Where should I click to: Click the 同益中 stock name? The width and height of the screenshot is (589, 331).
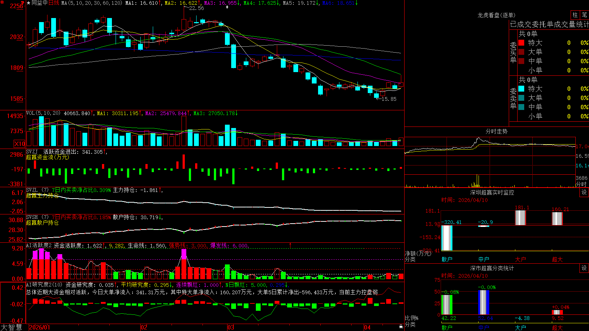pyautogui.click(x=40, y=3)
